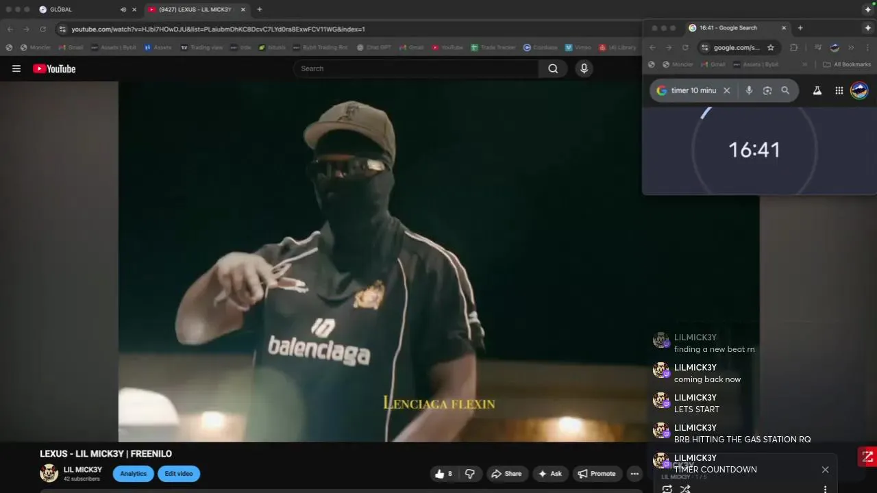
Task: Open the extensions puzzle icon in Google window
Action: point(794,48)
